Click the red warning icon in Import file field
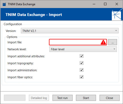 click(x=103, y=42)
